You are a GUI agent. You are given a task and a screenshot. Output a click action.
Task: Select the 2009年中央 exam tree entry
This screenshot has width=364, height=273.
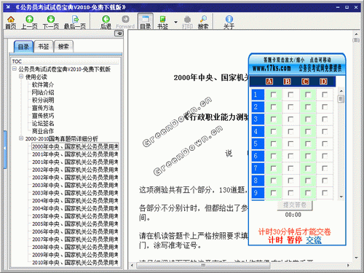click(75, 255)
